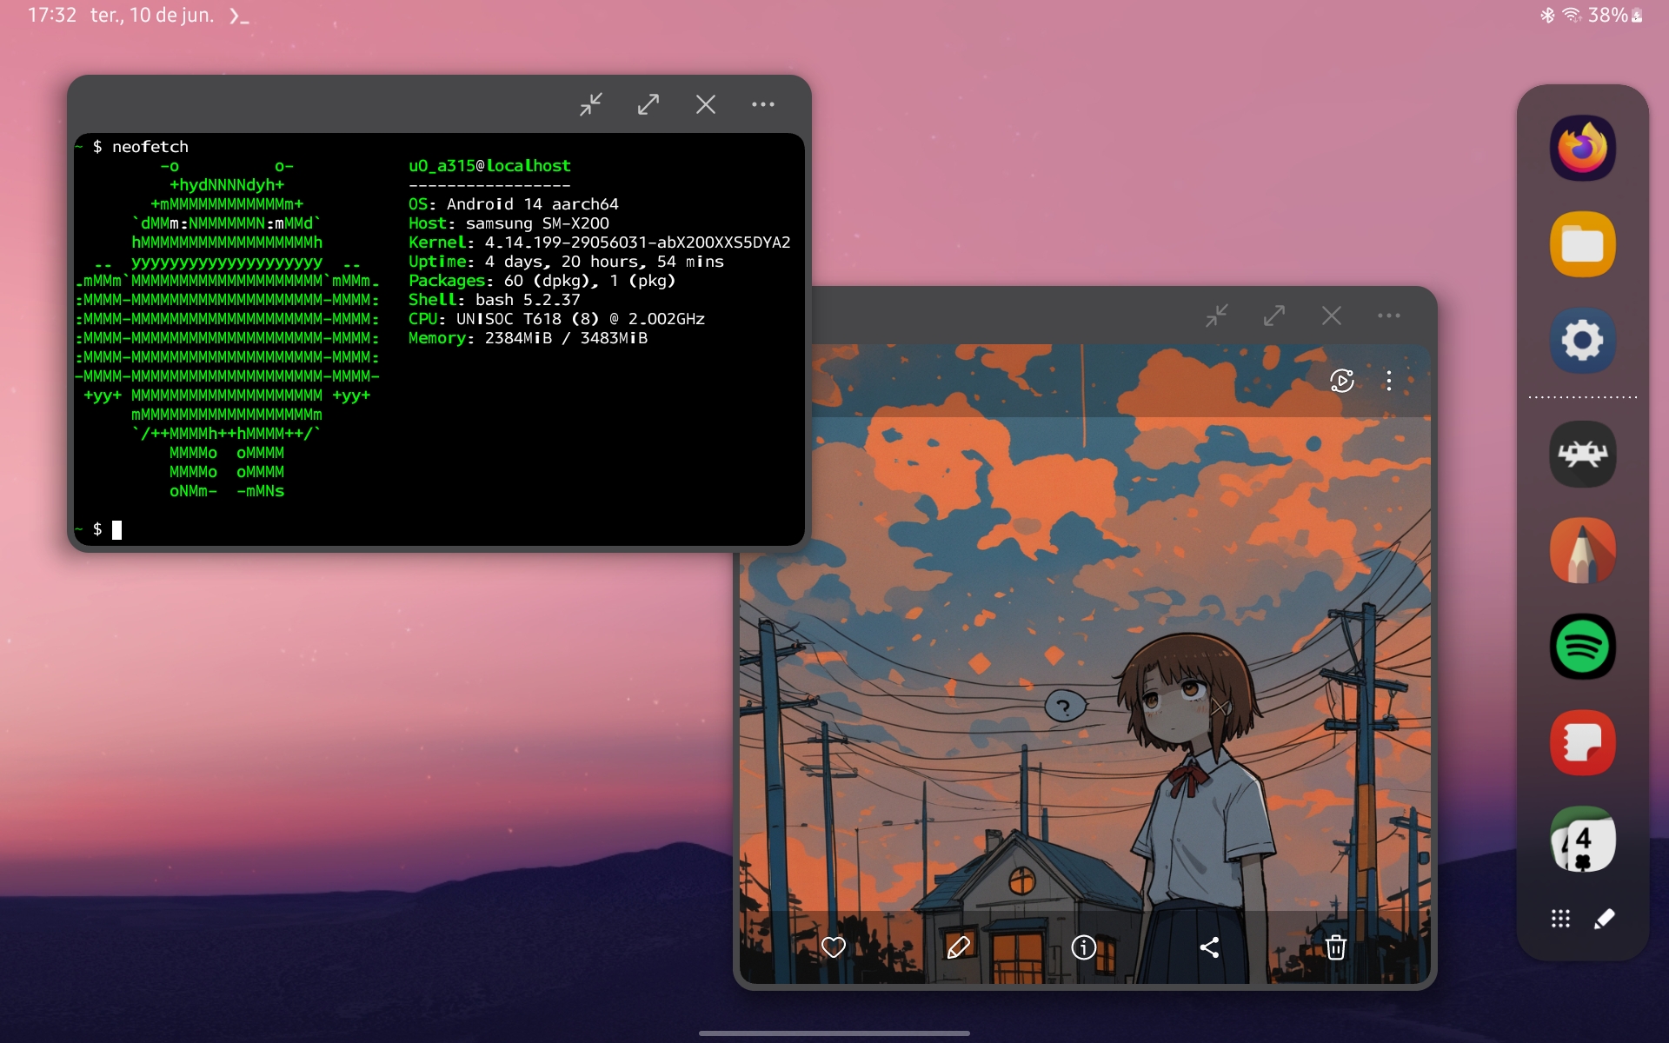This screenshot has width=1669, height=1043.
Task: Open the My Files folder app
Action: pyautogui.click(x=1582, y=244)
